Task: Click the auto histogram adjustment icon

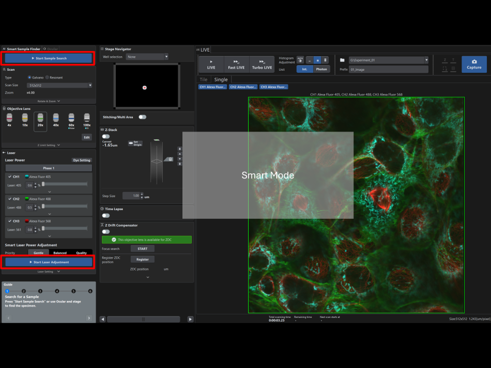Action: click(300, 60)
